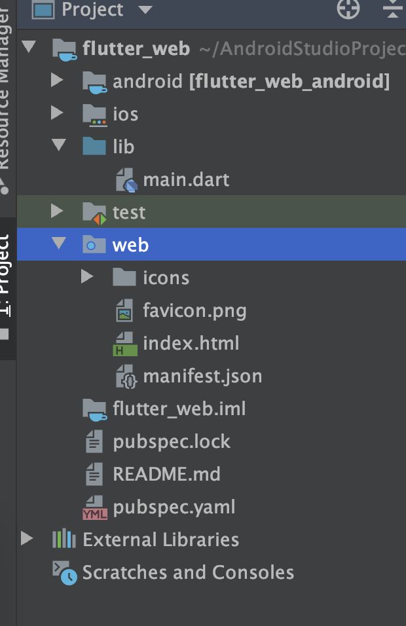
Task: Click the Project title text in header
Action: 92,10
